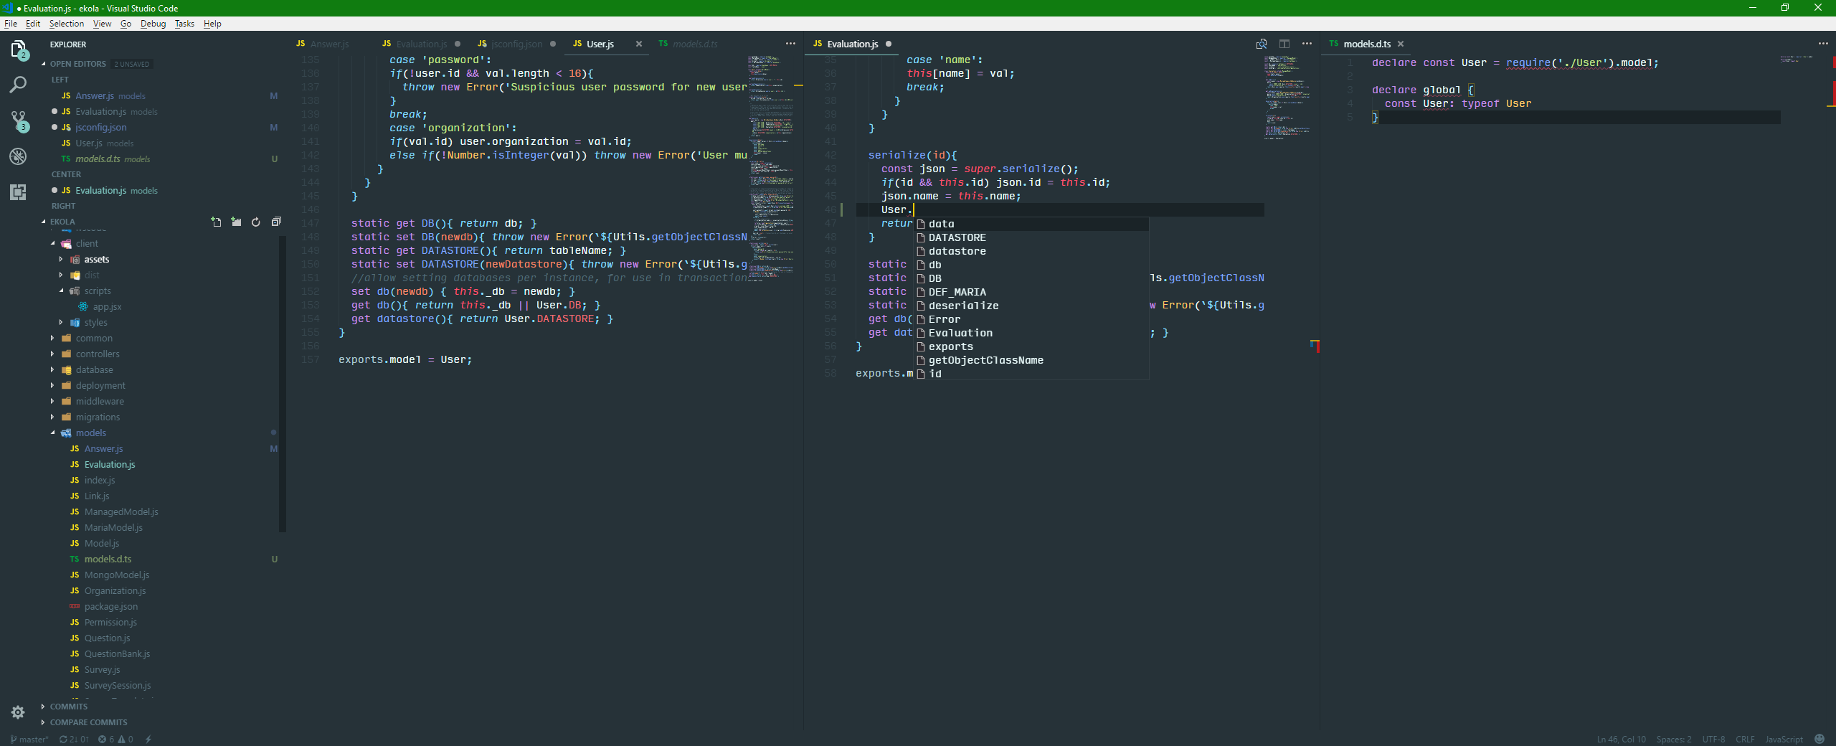
Task: Switch to the User.js editor tab
Action: [601, 44]
